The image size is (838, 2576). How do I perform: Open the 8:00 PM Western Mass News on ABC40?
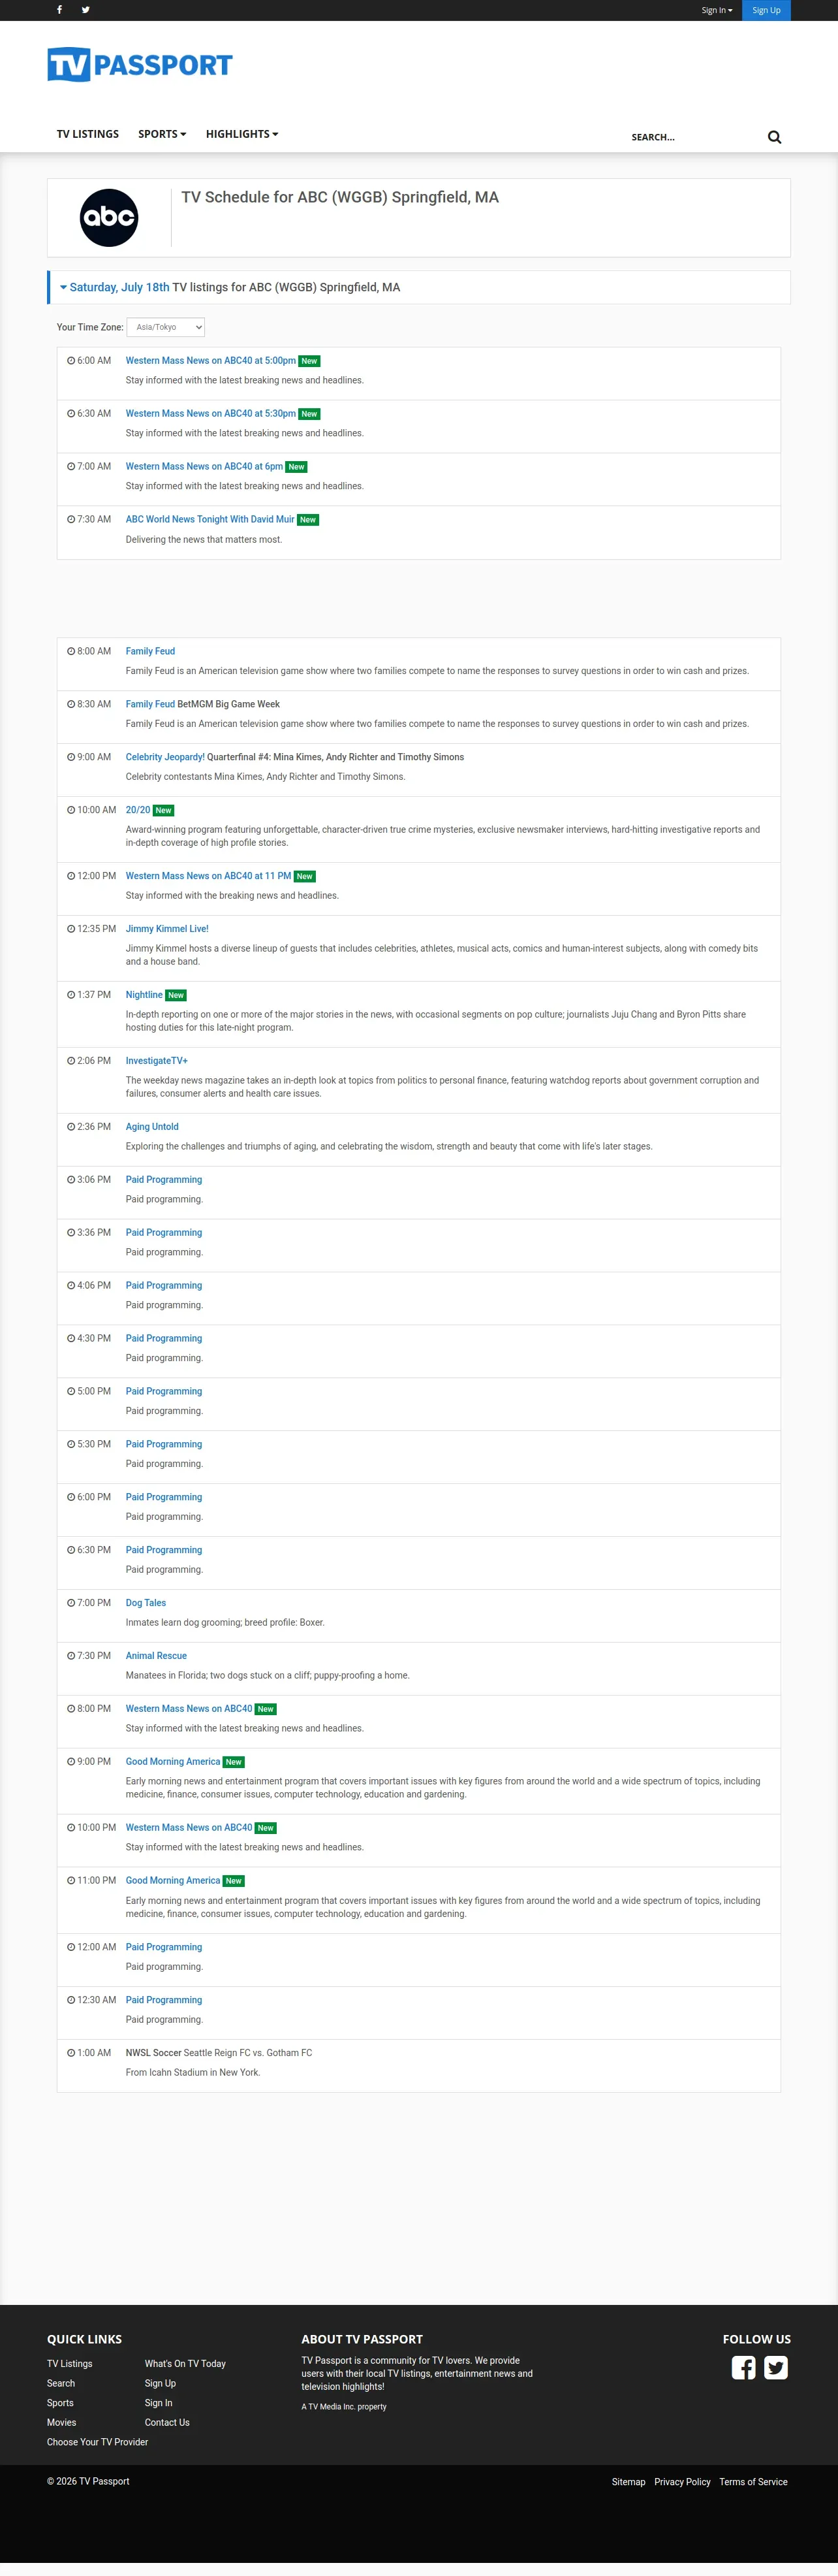coord(189,1709)
